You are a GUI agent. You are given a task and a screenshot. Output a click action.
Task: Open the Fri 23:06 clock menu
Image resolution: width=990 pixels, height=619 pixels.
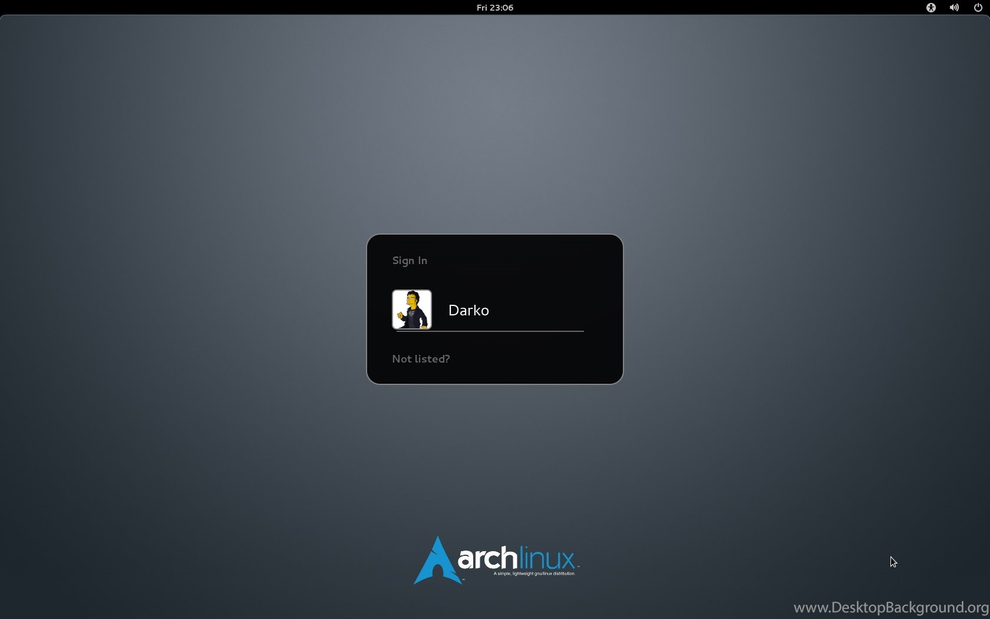[x=495, y=8]
